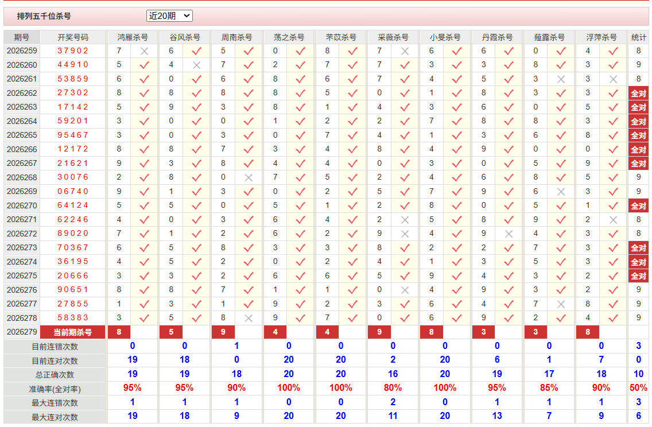The width and height of the screenshot is (652, 427).
Task: Click the X mark for 周南杀号 in row 2026278
Action: click(249, 318)
